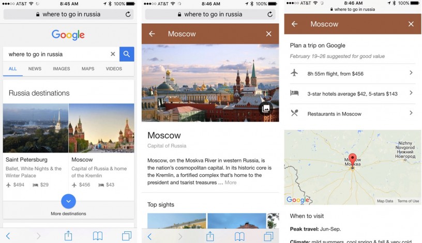Image resolution: width=422 pixels, height=243 pixels.
Task: Open the Saint Petersburg destination photo
Action: coord(36,128)
